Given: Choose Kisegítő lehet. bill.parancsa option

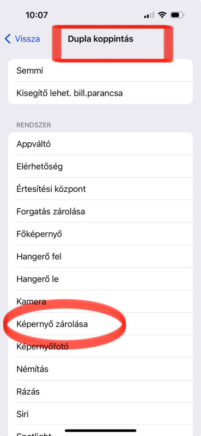Looking at the screenshot, I should point(100,93).
